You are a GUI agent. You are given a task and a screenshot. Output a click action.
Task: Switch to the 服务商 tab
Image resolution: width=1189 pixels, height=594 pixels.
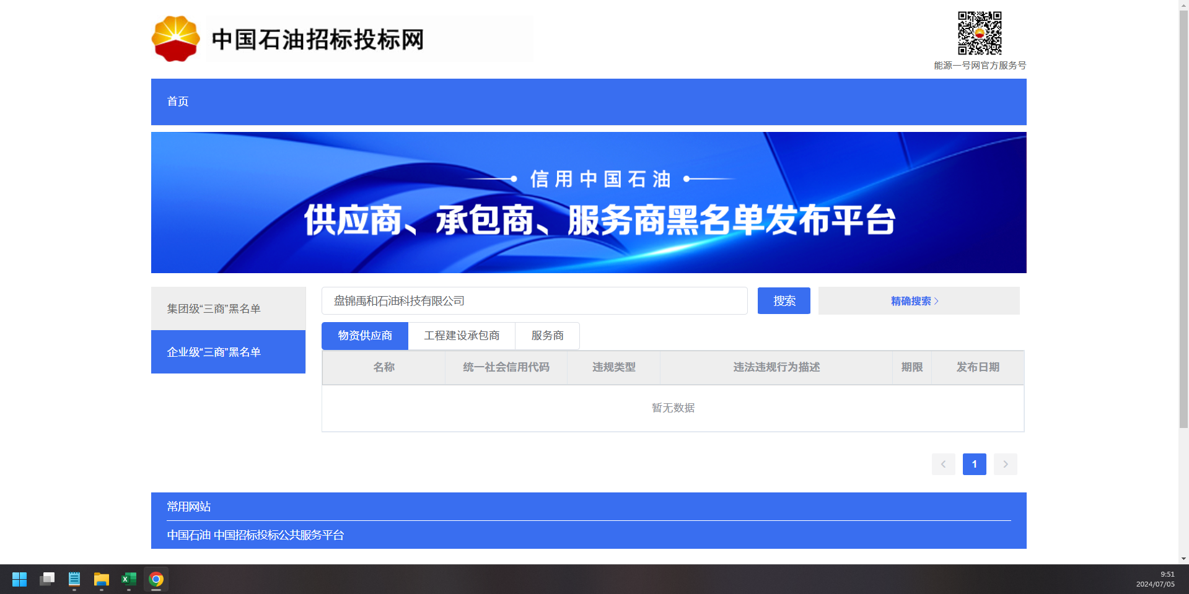(548, 336)
